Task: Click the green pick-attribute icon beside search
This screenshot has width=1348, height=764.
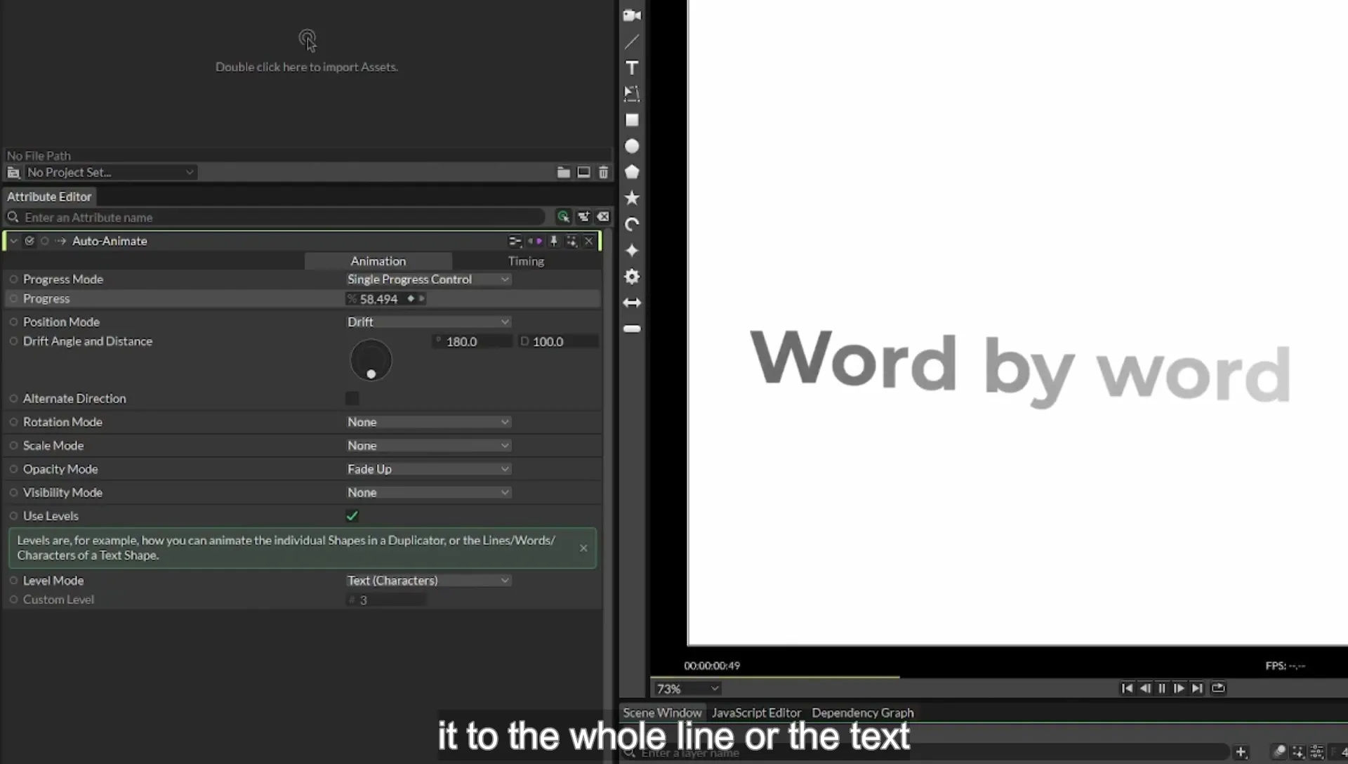Action: (x=563, y=217)
